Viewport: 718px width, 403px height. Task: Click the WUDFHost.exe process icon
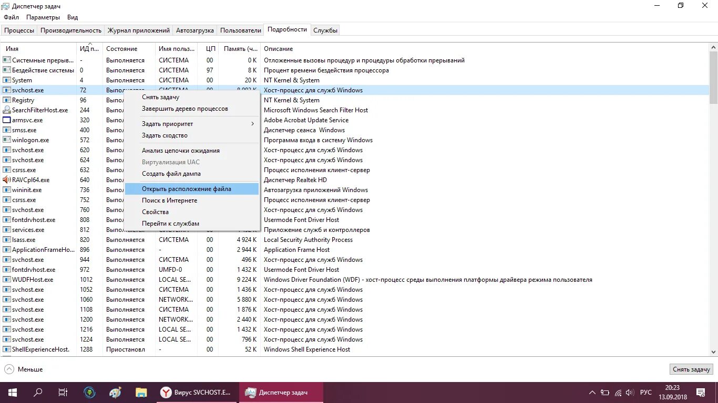[7, 280]
